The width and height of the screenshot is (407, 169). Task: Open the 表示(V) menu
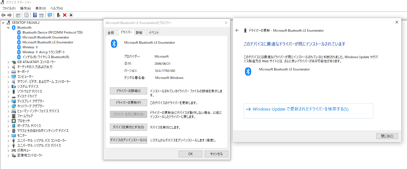click(x=41, y=8)
